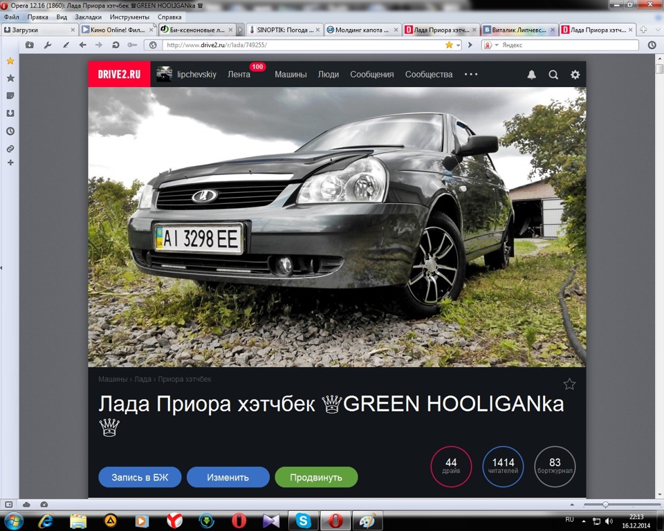Open the recently closed tabs clock icon

coord(652,45)
